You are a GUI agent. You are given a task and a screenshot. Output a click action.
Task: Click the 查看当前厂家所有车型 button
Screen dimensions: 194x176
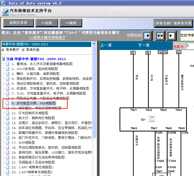[173, 23]
